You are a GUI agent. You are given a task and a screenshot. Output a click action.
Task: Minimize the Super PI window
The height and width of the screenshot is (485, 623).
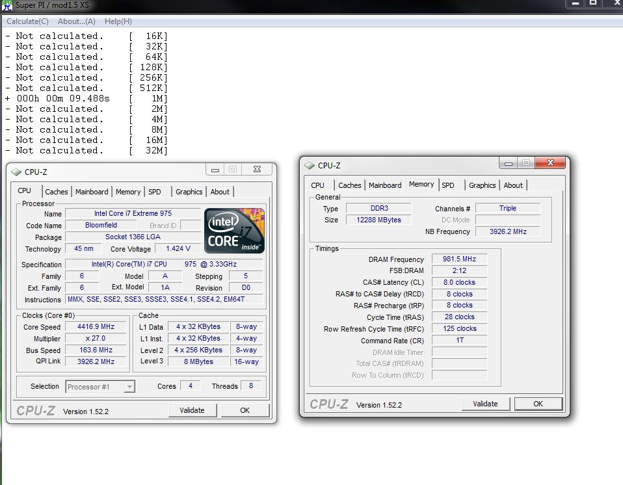click(575, 3)
